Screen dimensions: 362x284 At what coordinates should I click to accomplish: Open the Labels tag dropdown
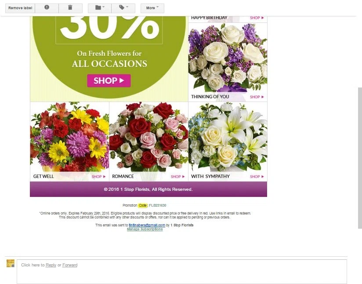coord(123,8)
